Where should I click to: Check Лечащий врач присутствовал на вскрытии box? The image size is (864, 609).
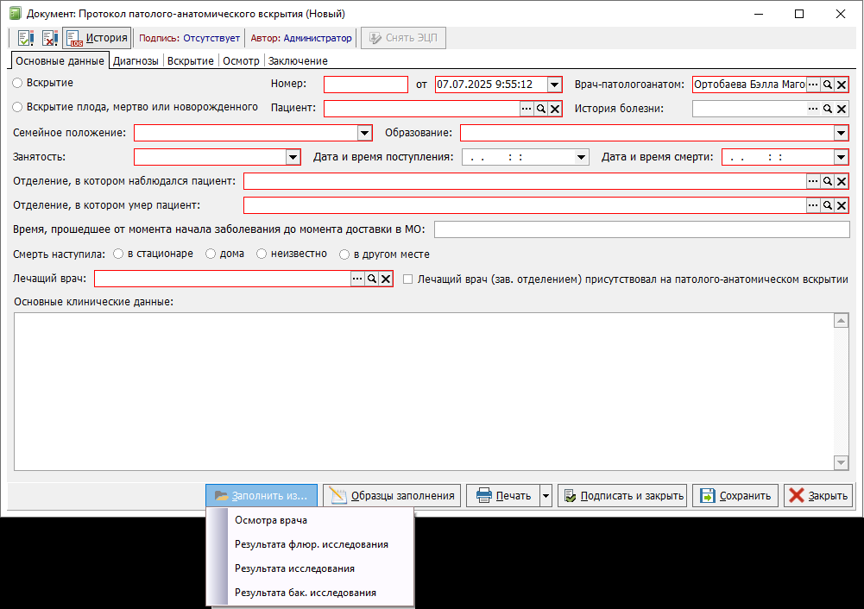pyautogui.click(x=407, y=279)
